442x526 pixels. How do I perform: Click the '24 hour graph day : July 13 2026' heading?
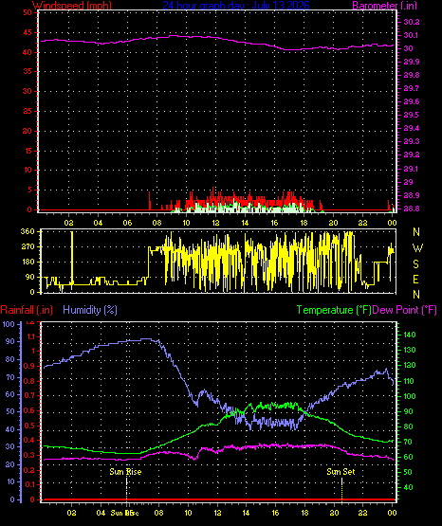pyautogui.click(x=236, y=6)
